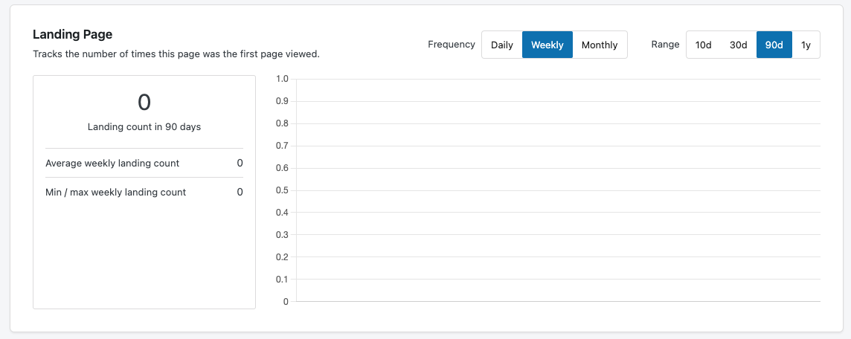
Task: Click the Min / max weekly landing count label
Action: 115,192
